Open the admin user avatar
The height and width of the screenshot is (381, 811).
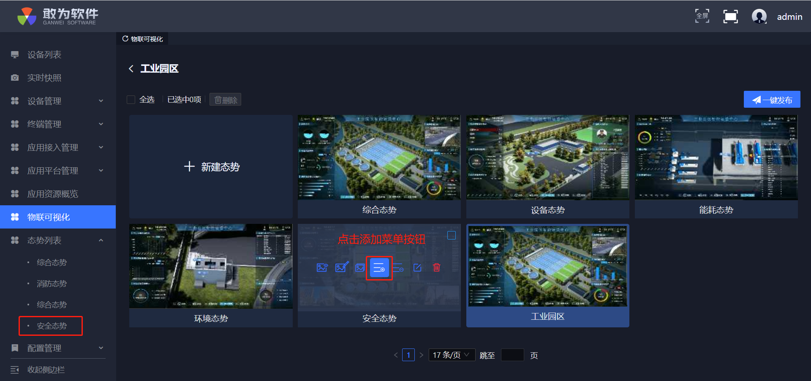pos(759,16)
